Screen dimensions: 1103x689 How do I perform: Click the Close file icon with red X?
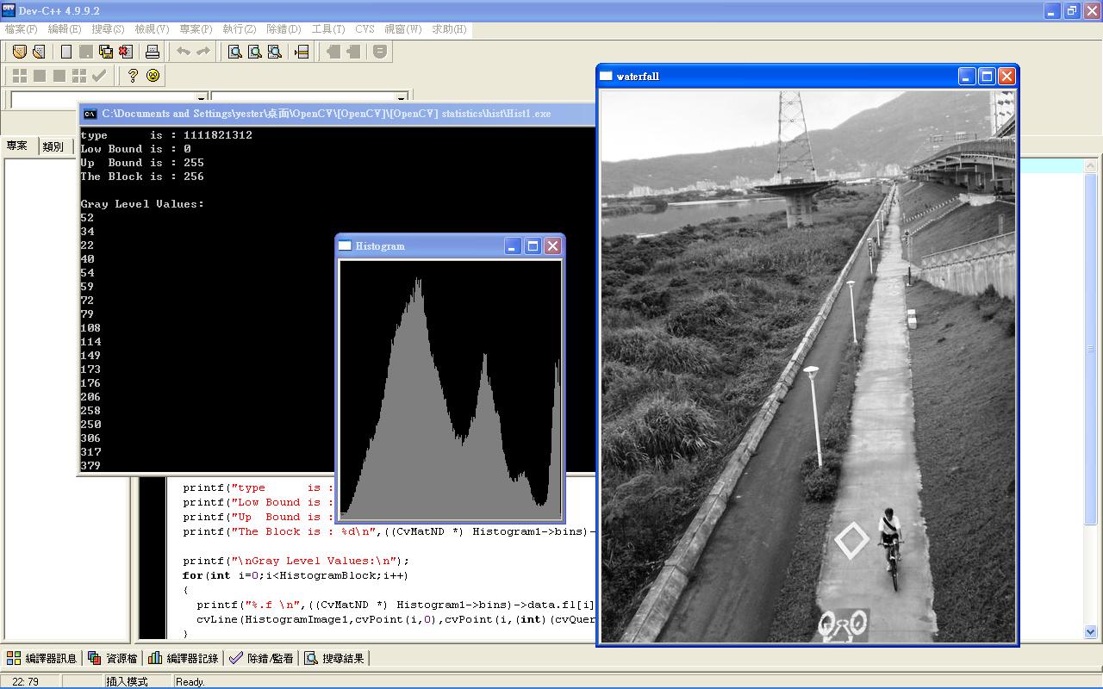(126, 52)
